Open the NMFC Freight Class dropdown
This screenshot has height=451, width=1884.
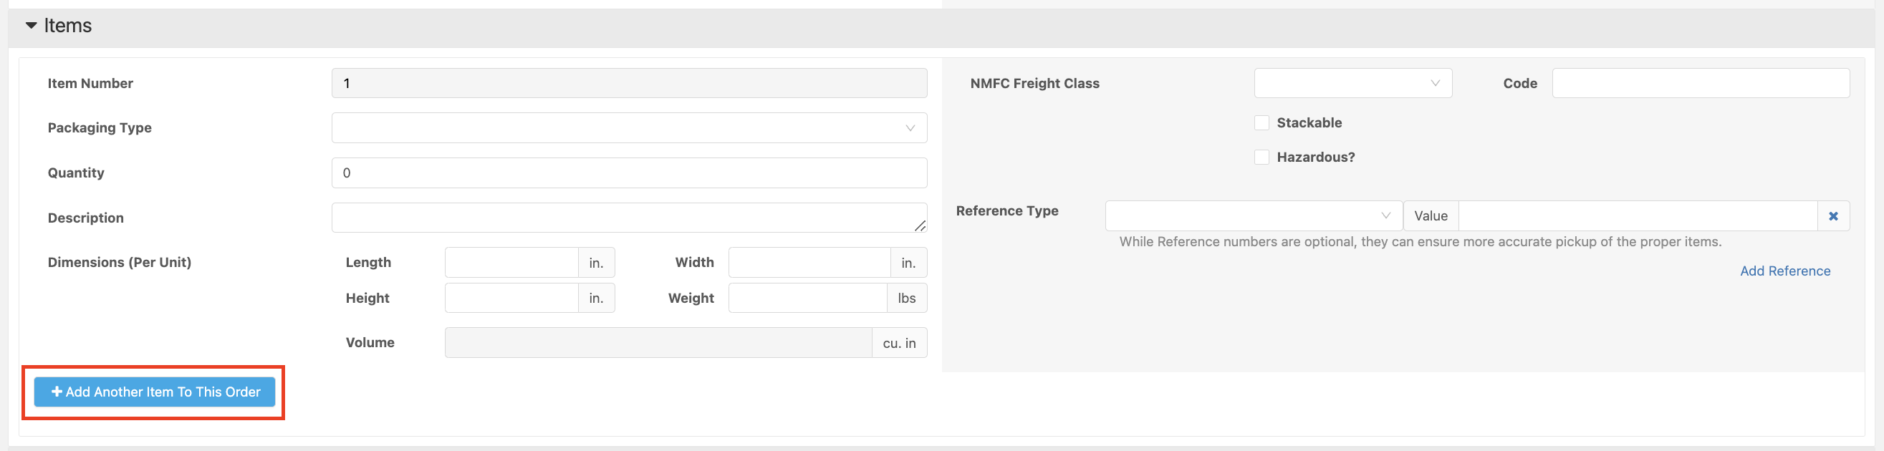(x=1352, y=83)
